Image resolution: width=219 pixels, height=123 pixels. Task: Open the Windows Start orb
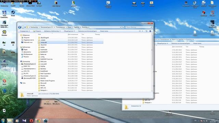tap(3, 121)
